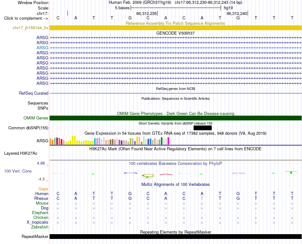
Task: Click the "chr17:" ruler label
Action: [43, 13]
